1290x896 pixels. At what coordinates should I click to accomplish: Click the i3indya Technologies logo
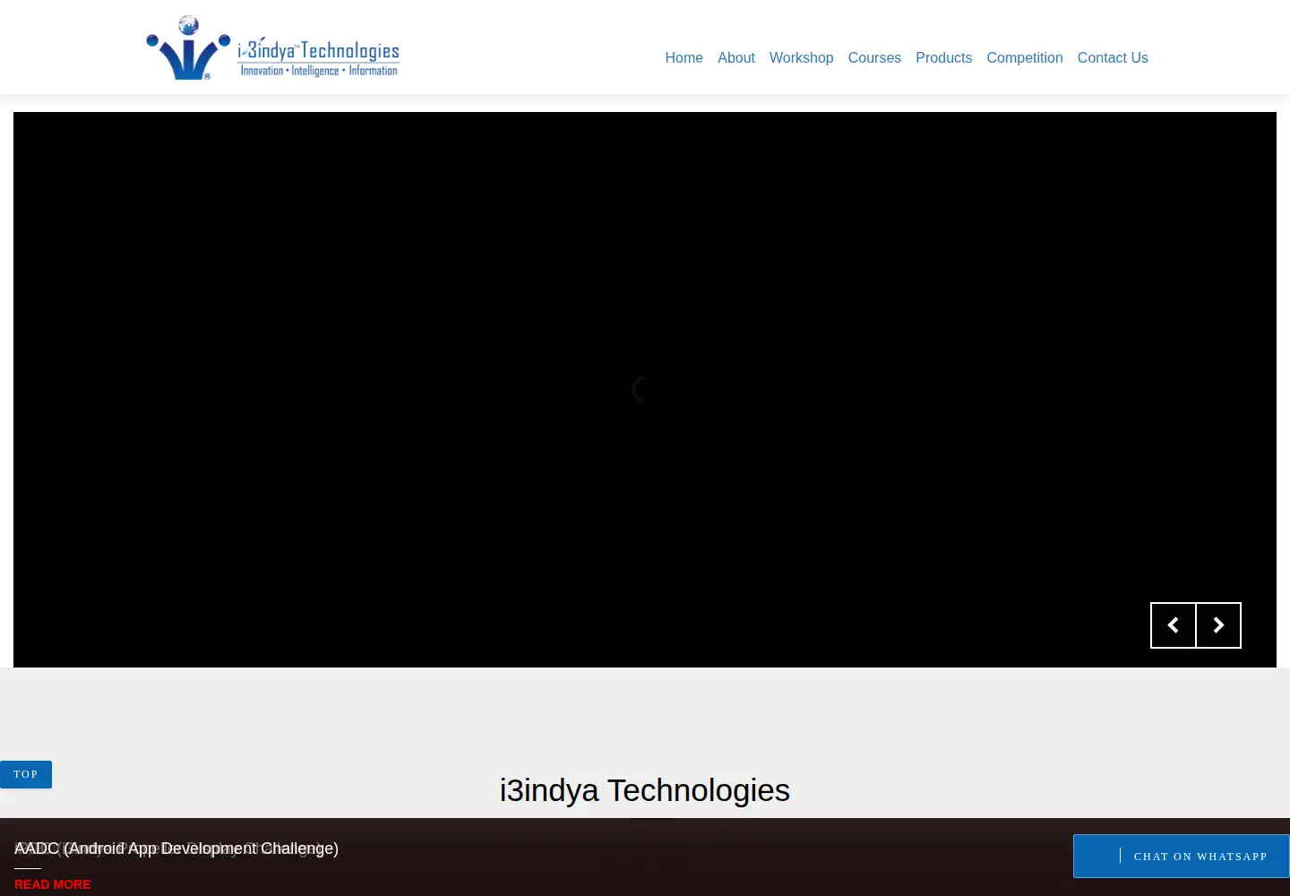(x=273, y=48)
